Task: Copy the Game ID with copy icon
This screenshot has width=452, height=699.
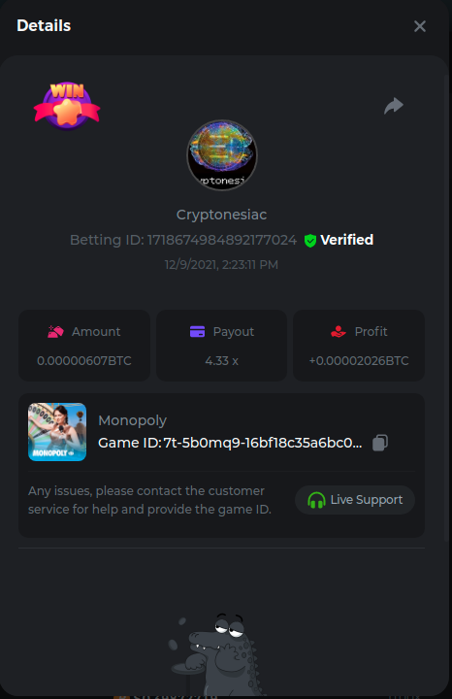Action: tap(380, 443)
